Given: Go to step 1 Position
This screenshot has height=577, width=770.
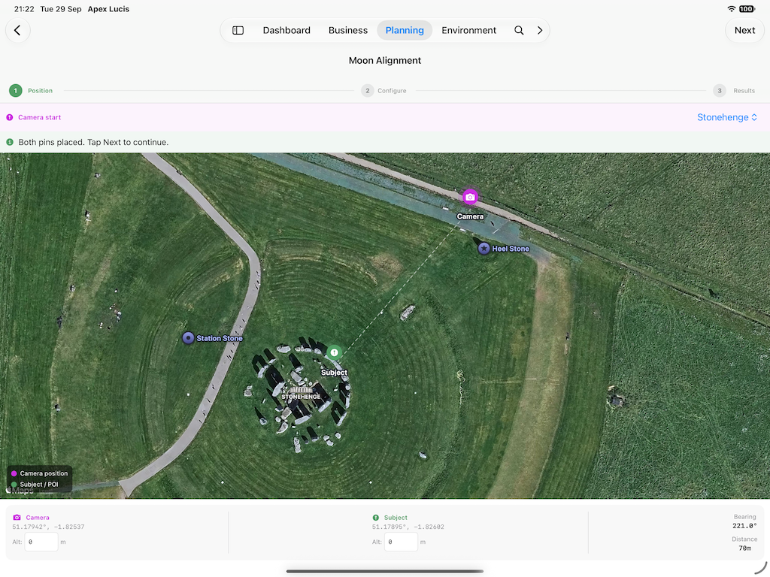Looking at the screenshot, I should 31,91.
